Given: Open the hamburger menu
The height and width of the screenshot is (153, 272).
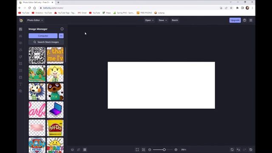Looking at the screenshot, I should coord(251,20).
